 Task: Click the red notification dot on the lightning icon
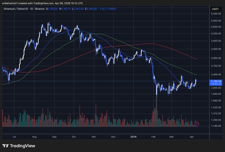[198, 122]
